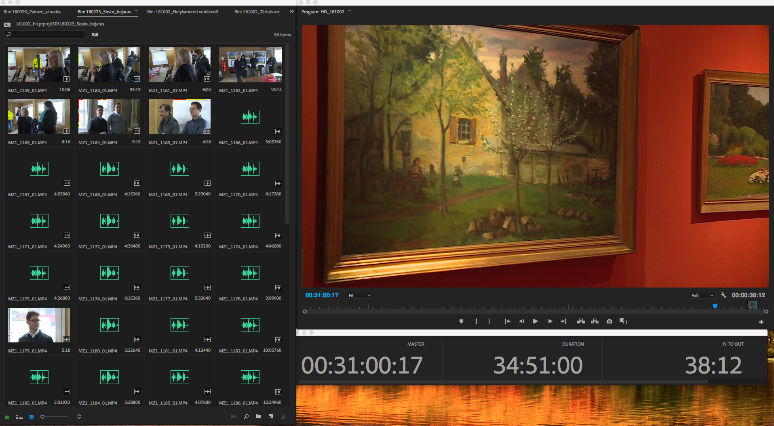Select the MZ1_1159_01.MP4 clip thumbnail

[39, 65]
